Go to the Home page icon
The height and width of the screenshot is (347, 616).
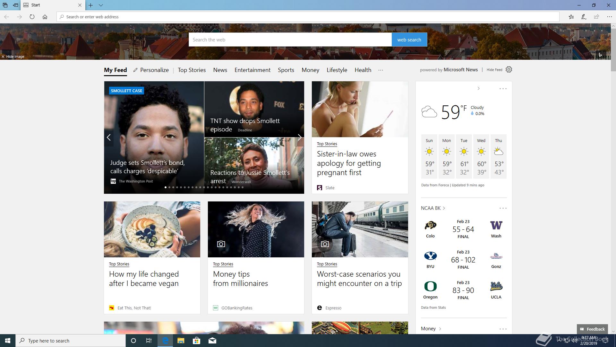coord(45,17)
